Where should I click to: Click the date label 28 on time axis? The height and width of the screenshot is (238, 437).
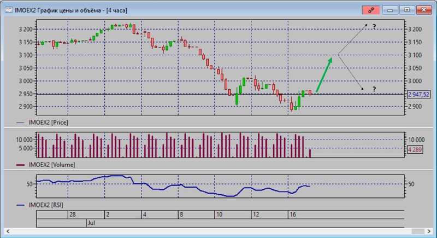pyautogui.click(x=73, y=214)
